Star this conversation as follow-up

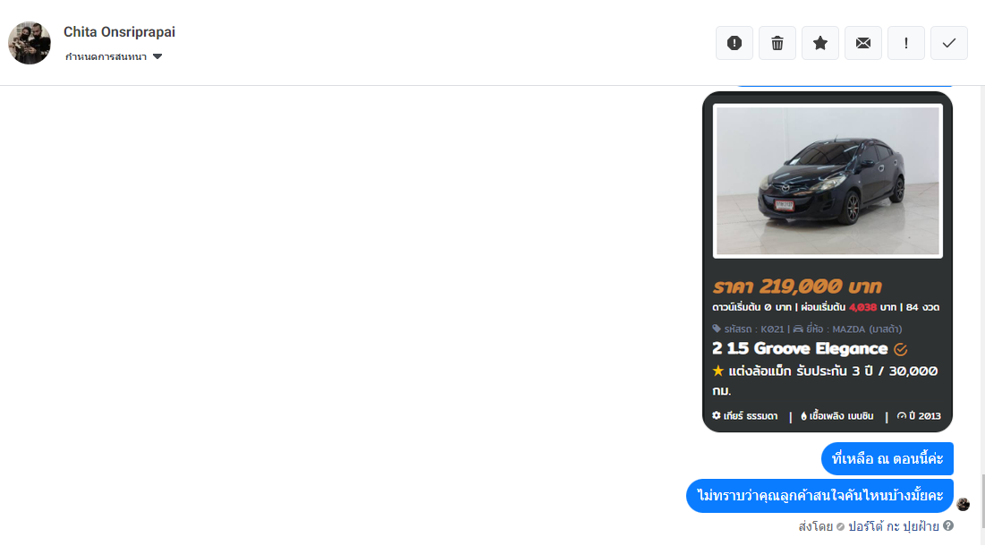[820, 43]
